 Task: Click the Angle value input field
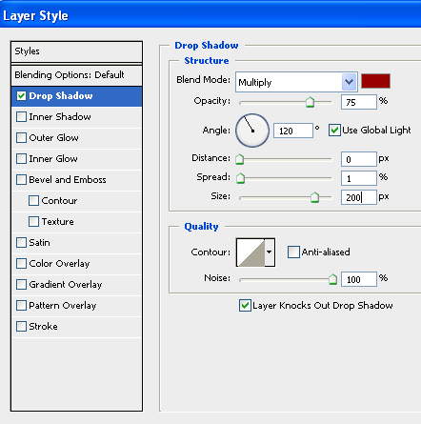pos(293,131)
